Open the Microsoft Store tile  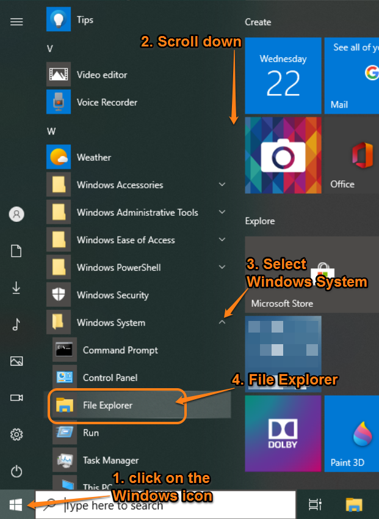click(312, 274)
